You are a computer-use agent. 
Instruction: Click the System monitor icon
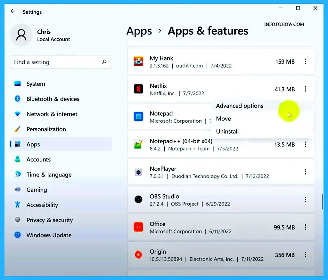coord(18,84)
